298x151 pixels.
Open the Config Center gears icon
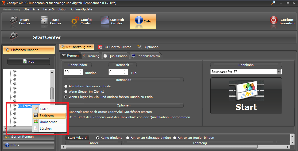75,21
